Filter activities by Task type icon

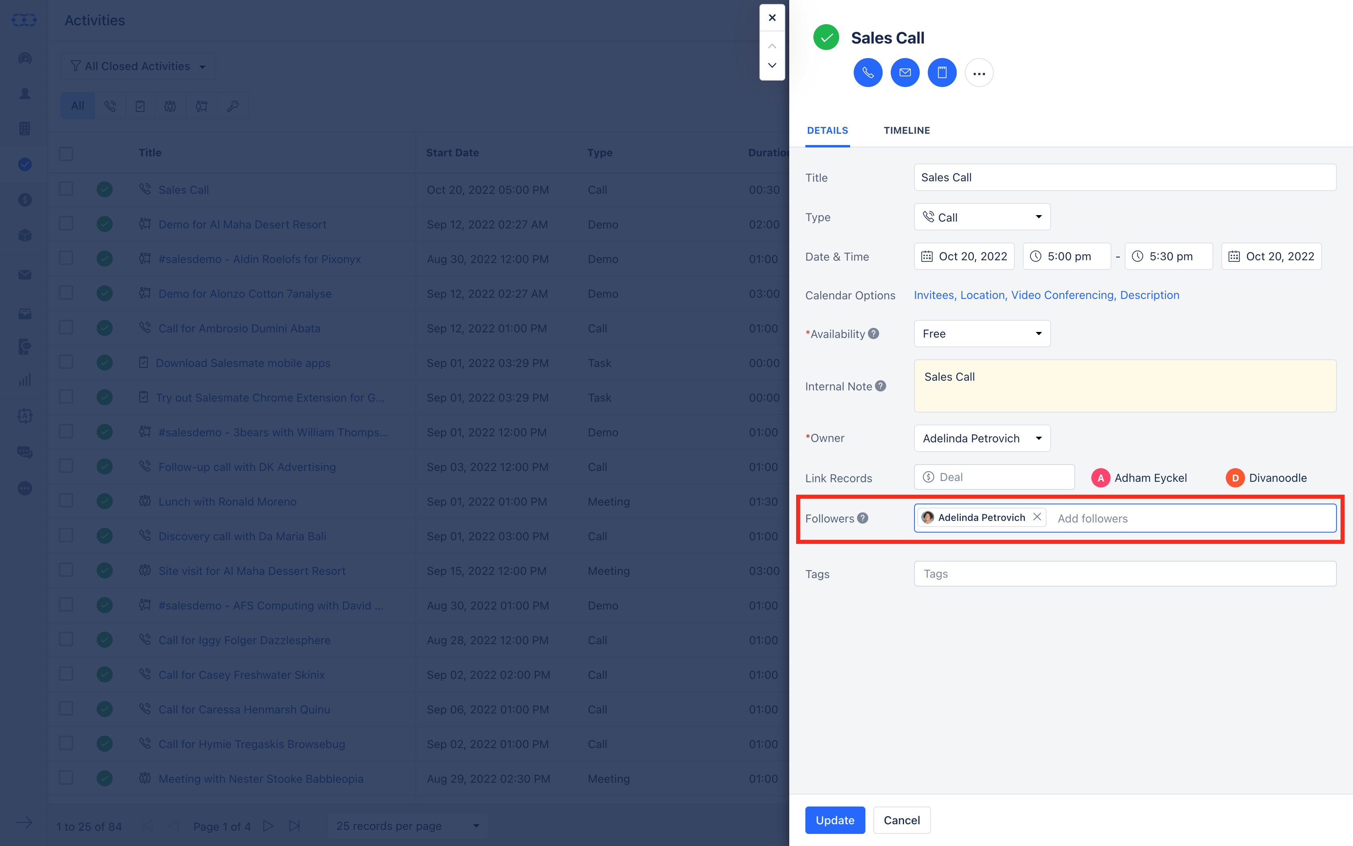140,106
